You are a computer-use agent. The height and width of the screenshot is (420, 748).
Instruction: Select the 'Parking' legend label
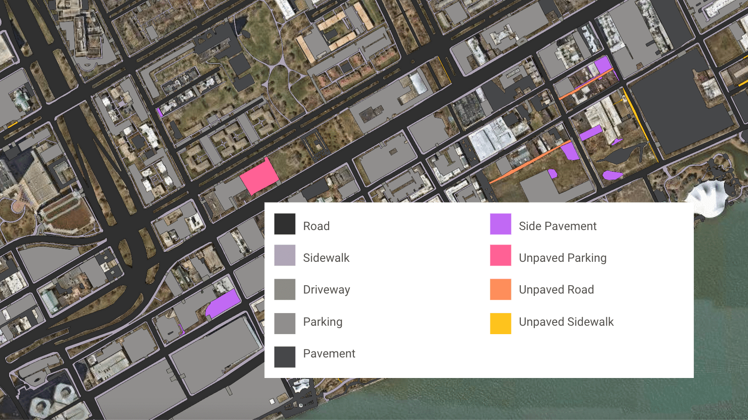click(x=323, y=322)
